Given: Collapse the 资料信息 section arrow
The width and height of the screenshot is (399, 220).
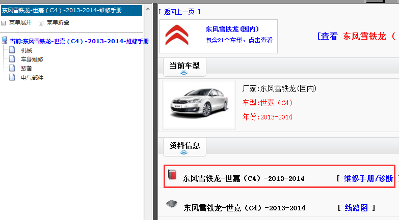Looking at the screenshot, I should 184,152.
